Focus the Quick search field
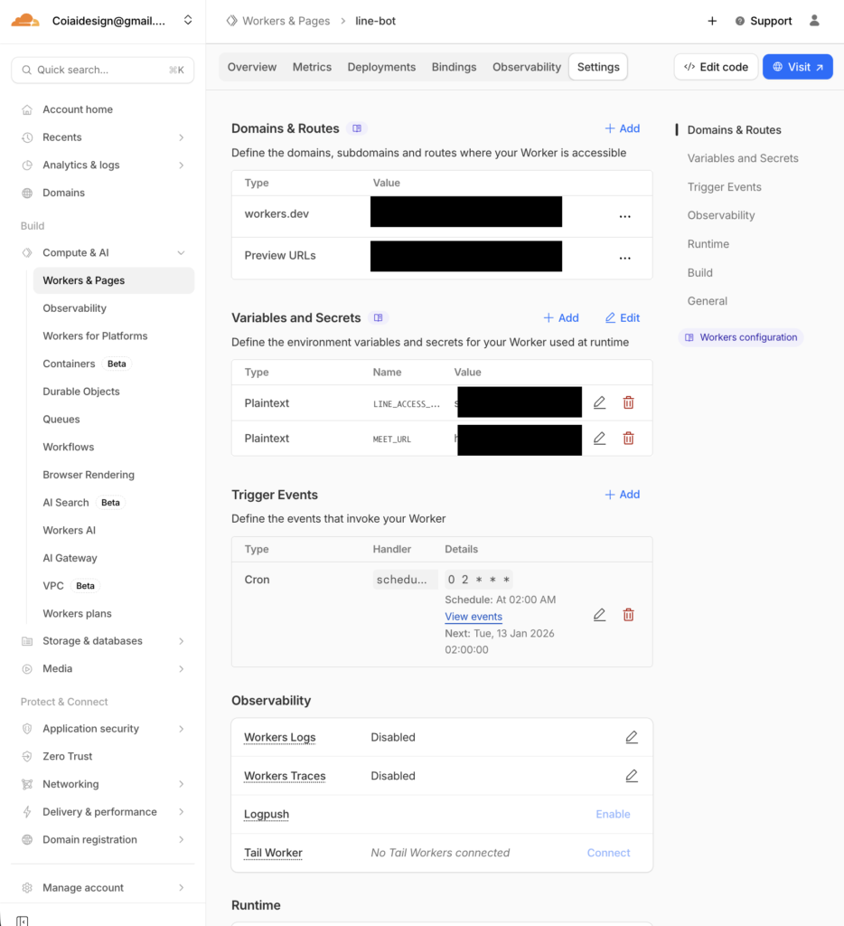Viewport: 844px width, 926px height. pos(102,70)
